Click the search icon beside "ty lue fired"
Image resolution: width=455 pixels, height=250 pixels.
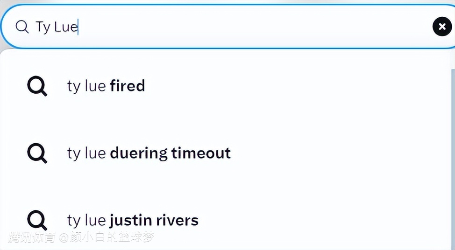[37, 86]
